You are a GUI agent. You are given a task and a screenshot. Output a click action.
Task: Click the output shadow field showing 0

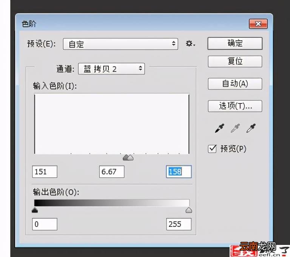pyautogui.click(x=45, y=224)
